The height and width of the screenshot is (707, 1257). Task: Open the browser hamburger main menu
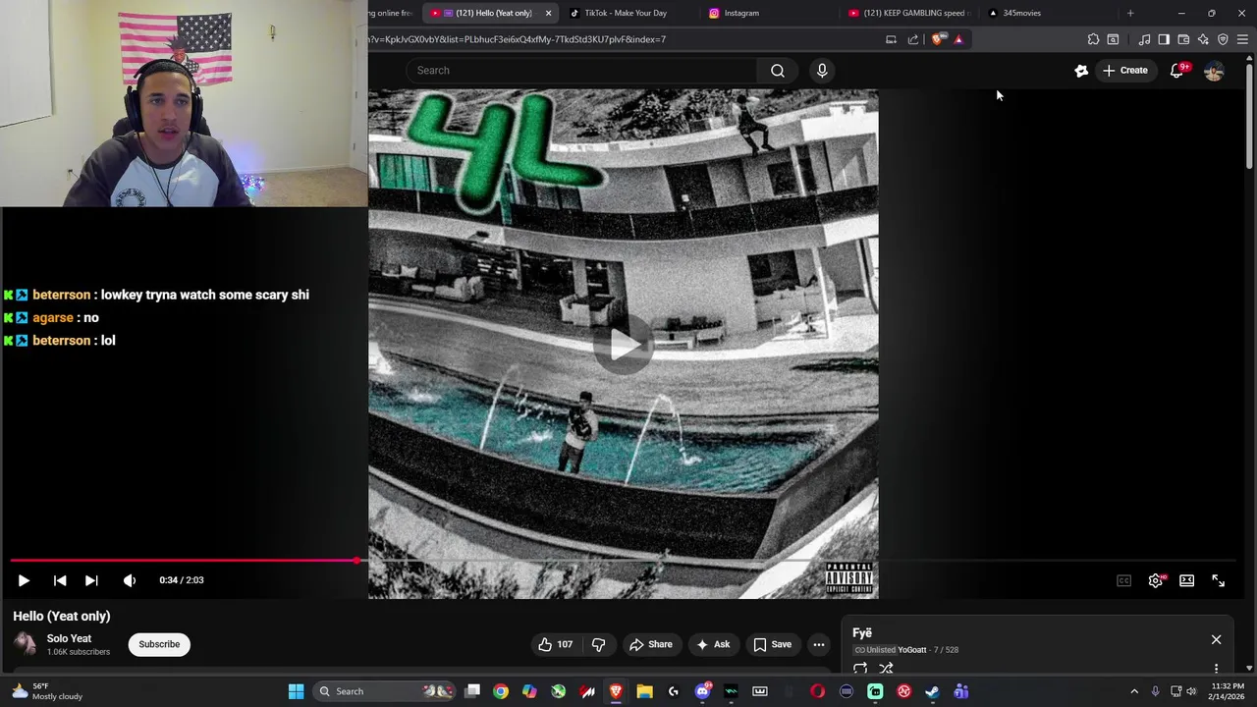click(x=1242, y=39)
